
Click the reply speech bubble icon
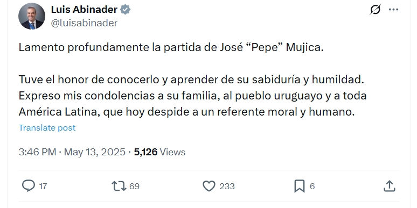pyautogui.click(x=28, y=186)
